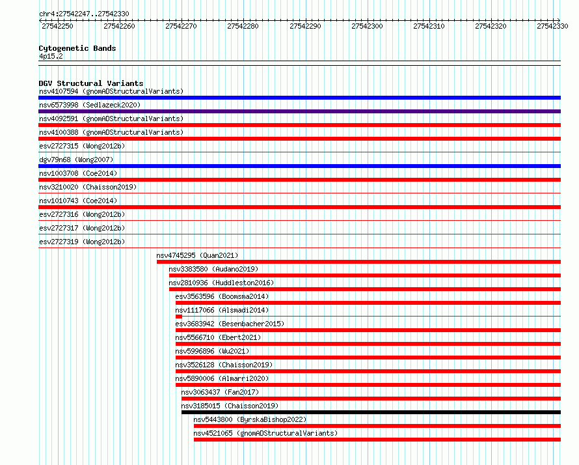Click the purple bar under nsv6573998
579x465 pixels.
click(x=299, y=111)
